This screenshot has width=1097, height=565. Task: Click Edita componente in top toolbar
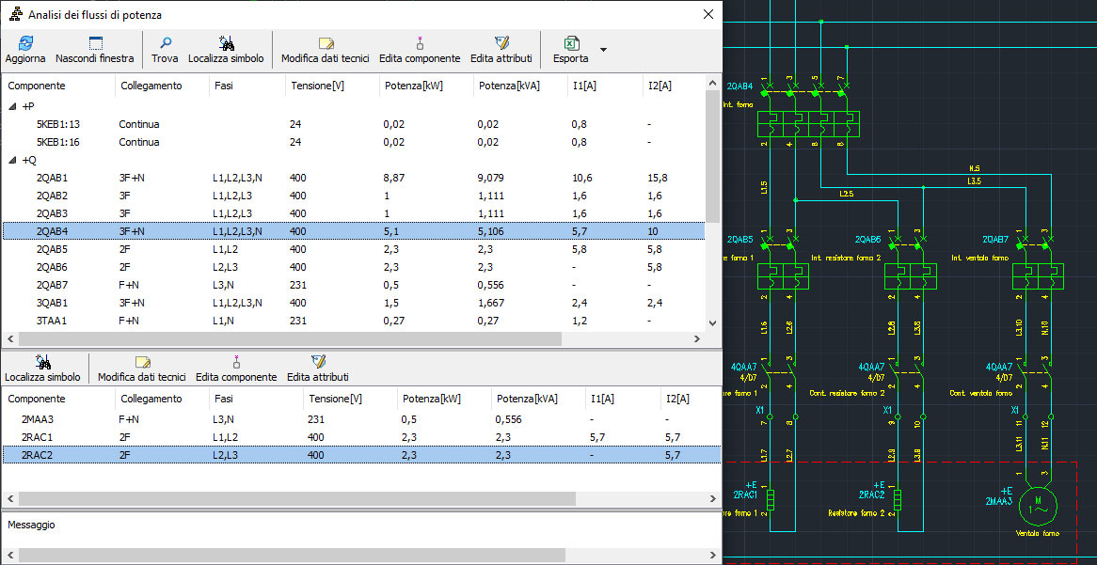point(420,43)
